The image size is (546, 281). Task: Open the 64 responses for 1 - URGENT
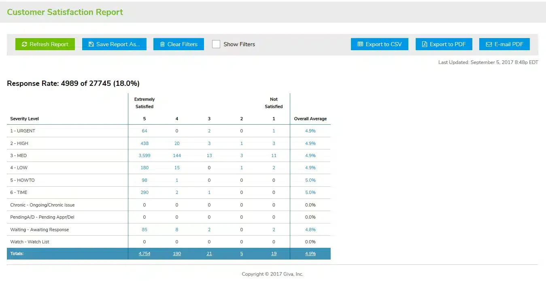144,131
